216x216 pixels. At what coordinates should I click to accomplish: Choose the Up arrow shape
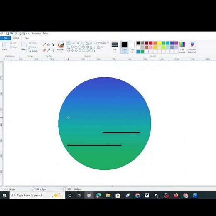(x=91, y=47)
